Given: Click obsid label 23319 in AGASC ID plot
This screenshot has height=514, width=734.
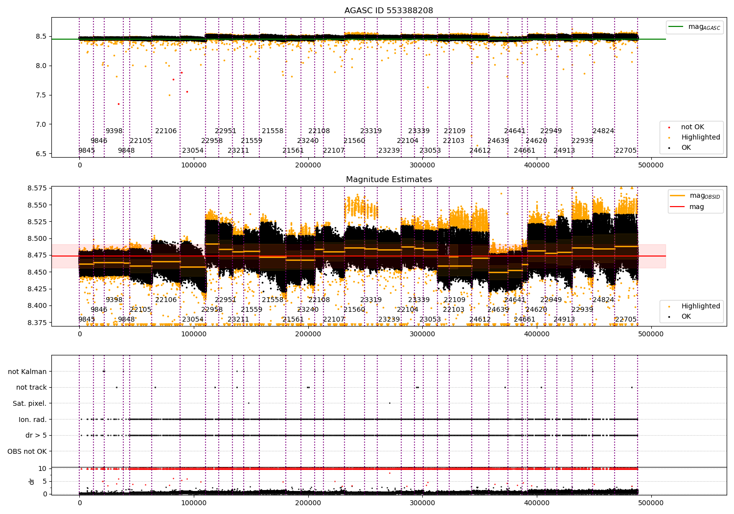Looking at the screenshot, I should [371, 131].
